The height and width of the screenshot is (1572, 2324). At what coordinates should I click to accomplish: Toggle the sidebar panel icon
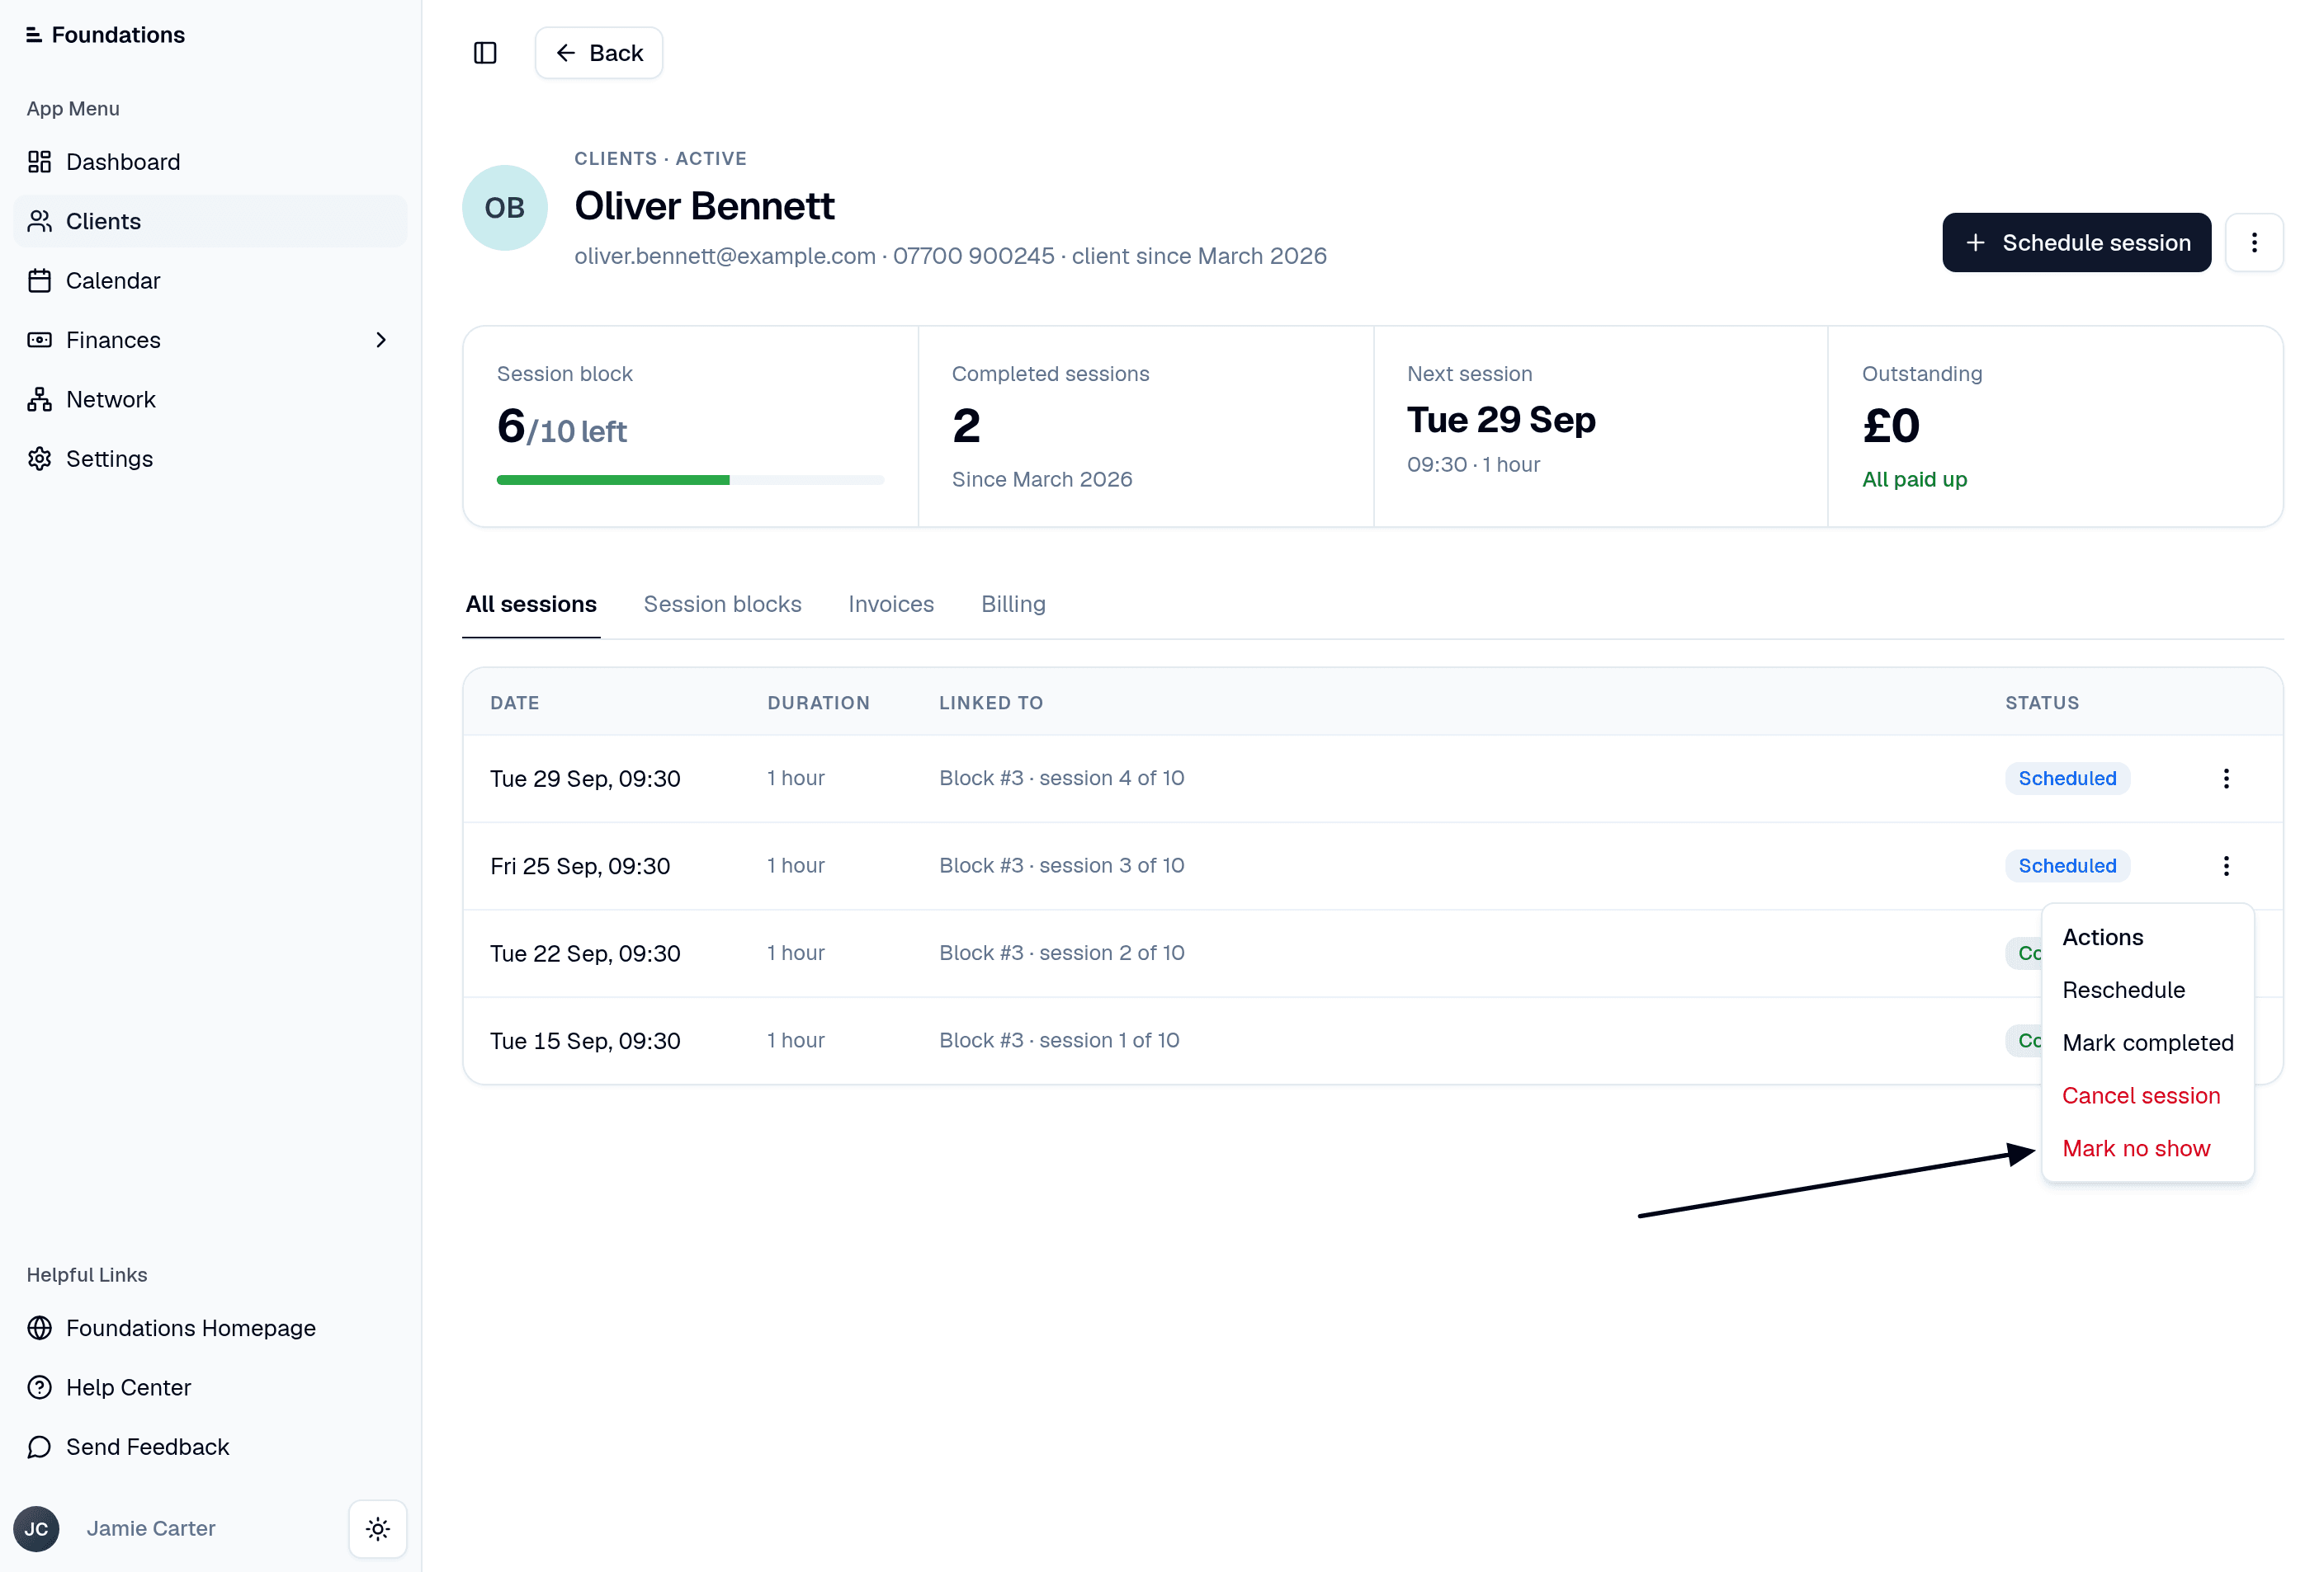click(485, 53)
